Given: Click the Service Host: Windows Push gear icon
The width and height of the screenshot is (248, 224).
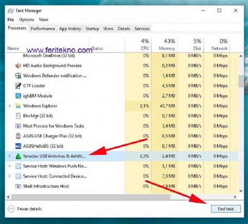Looking at the screenshot, I should [18, 166].
